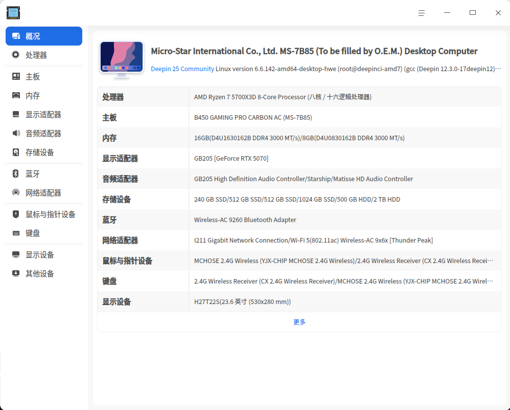Open the hamburger main menu
This screenshot has width=510, height=410.
pos(422,13)
